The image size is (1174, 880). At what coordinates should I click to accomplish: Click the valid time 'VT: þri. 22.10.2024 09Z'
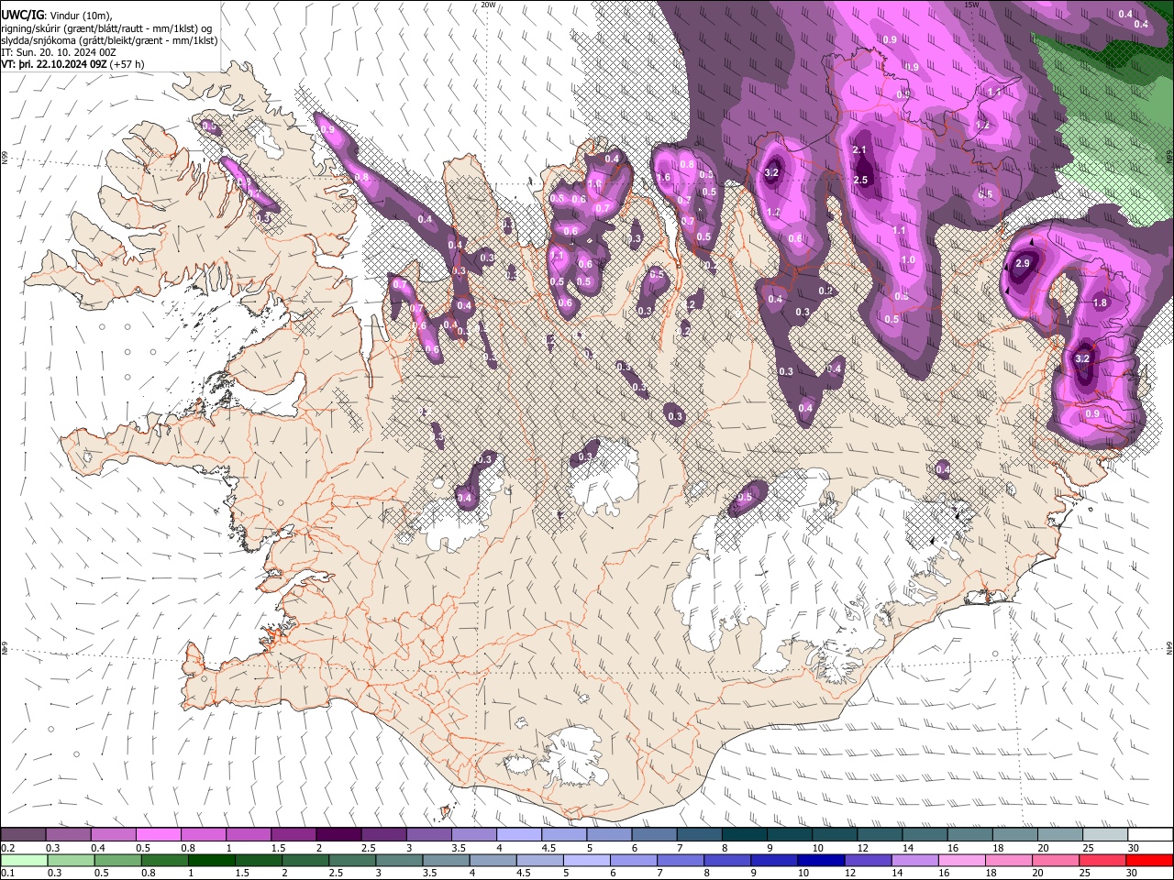pos(54,64)
